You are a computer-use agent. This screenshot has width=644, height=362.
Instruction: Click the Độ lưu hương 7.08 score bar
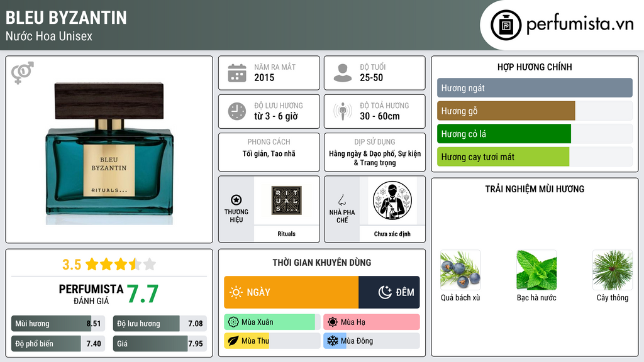coord(160,324)
